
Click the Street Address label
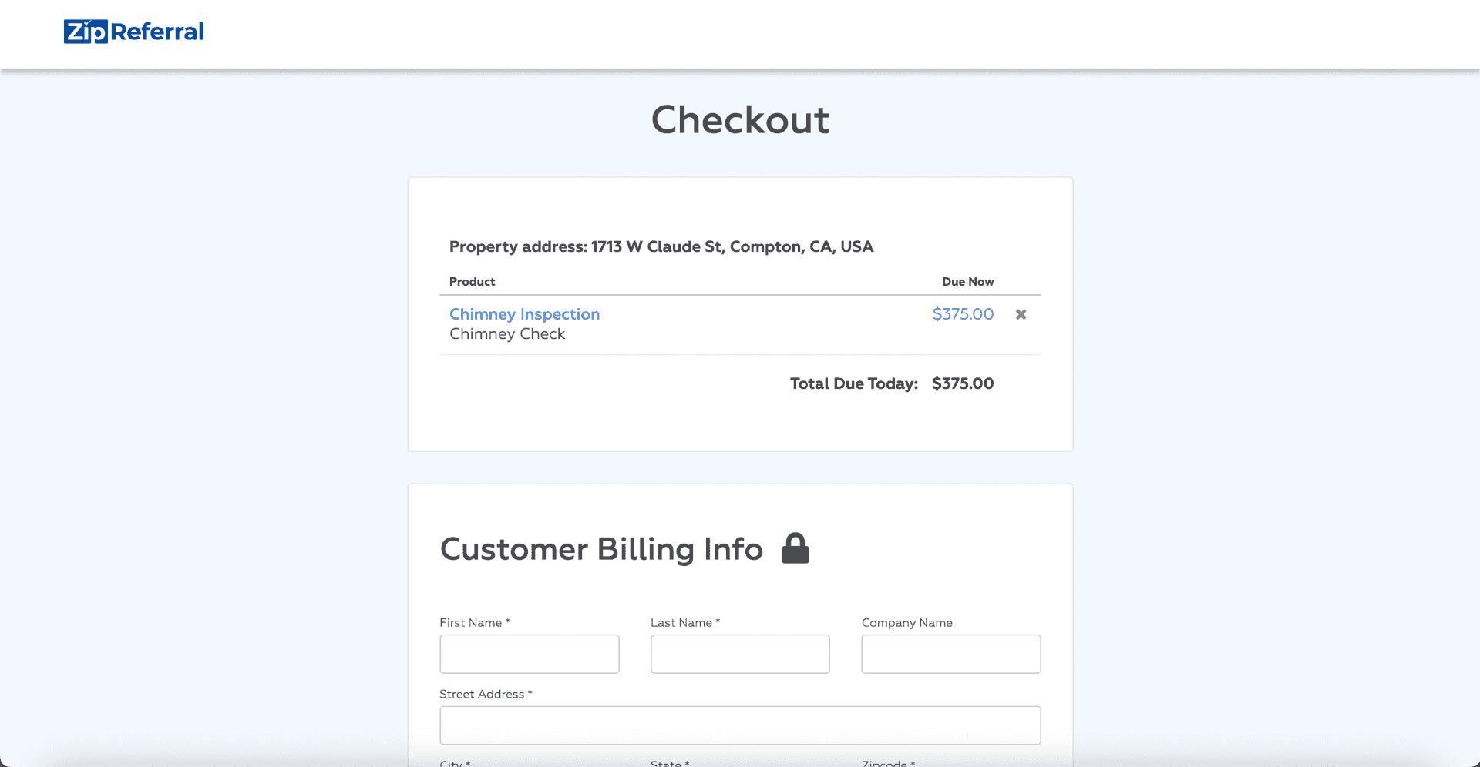[482, 694]
